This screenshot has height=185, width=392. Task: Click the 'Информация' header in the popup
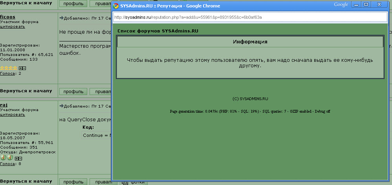coord(250,42)
